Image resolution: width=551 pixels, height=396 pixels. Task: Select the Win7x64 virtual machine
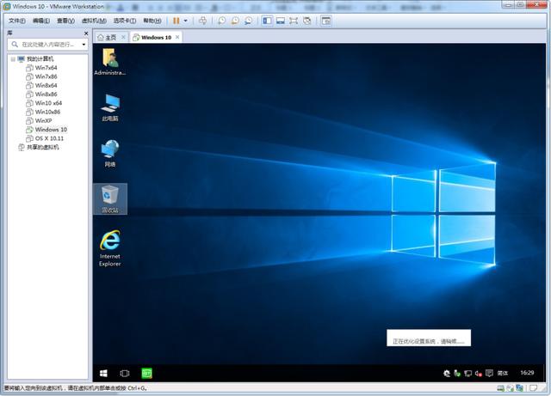point(46,68)
